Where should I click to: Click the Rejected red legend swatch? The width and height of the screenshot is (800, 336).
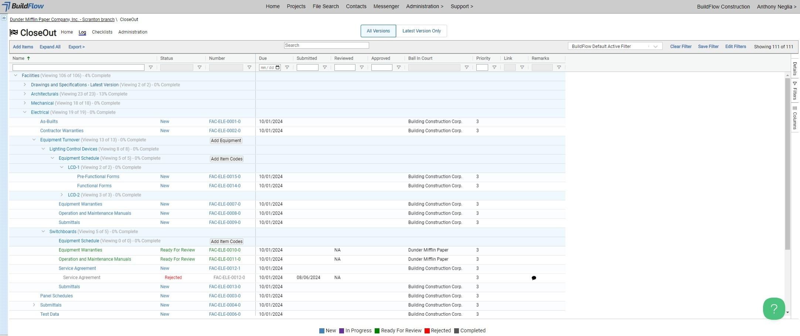[427, 331]
